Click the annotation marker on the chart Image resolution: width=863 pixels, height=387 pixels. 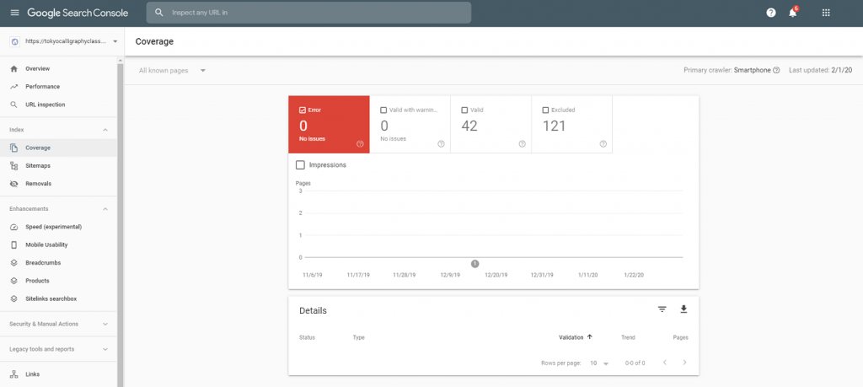coord(475,264)
